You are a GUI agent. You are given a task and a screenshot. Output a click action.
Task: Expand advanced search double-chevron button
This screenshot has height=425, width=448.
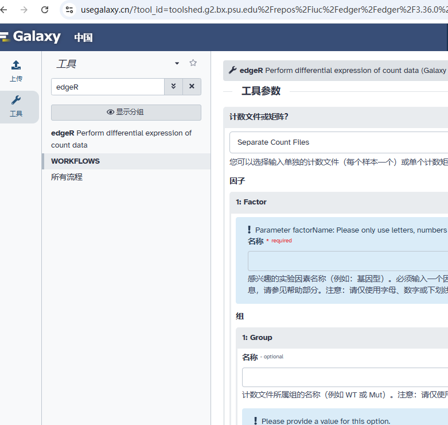tap(173, 87)
